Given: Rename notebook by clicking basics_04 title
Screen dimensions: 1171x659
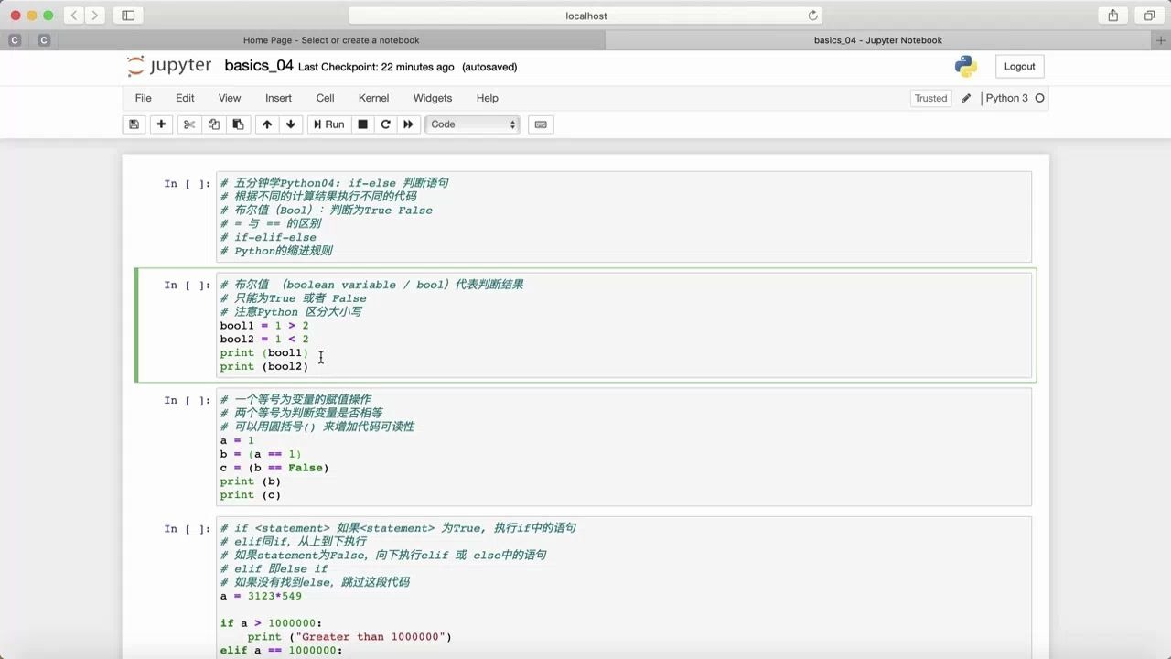Looking at the screenshot, I should point(259,66).
